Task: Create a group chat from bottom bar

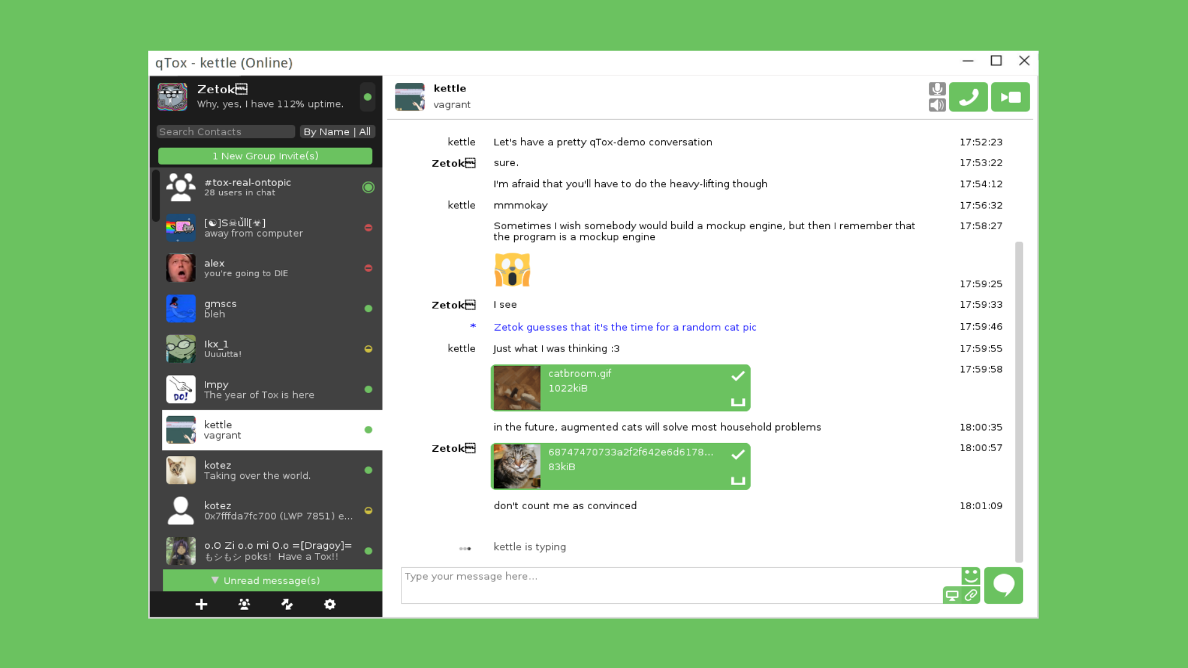Action: point(244,604)
